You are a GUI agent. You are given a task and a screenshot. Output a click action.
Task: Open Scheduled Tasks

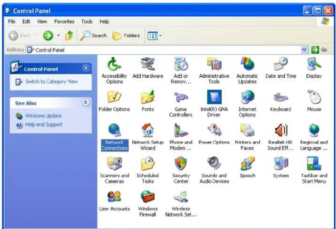pyautogui.click(x=148, y=170)
